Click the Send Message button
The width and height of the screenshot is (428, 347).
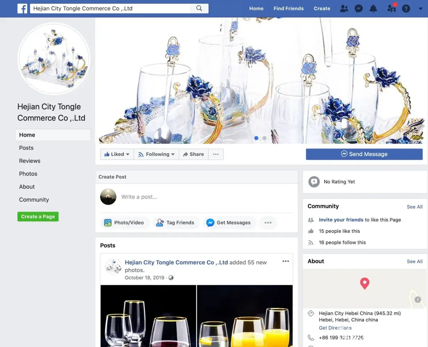click(x=364, y=154)
